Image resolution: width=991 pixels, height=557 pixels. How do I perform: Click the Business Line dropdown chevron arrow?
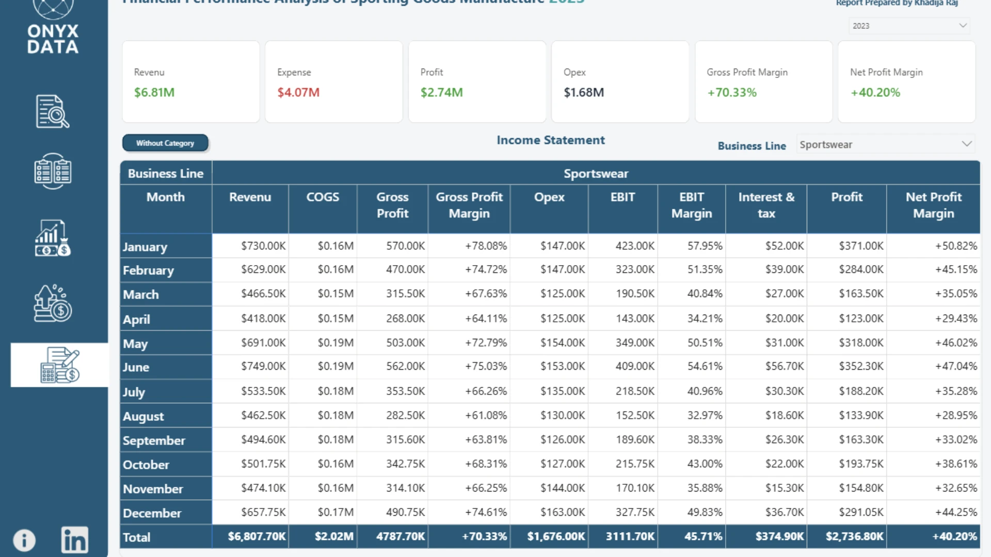pos(967,144)
